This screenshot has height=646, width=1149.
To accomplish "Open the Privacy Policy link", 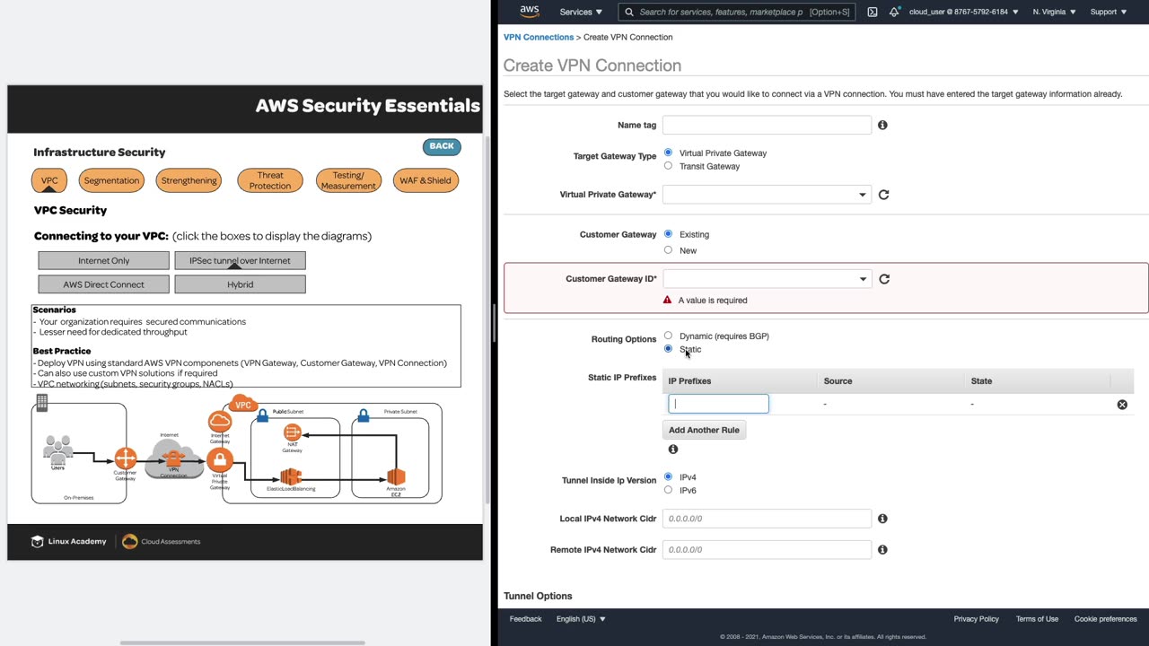I will click(x=976, y=619).
